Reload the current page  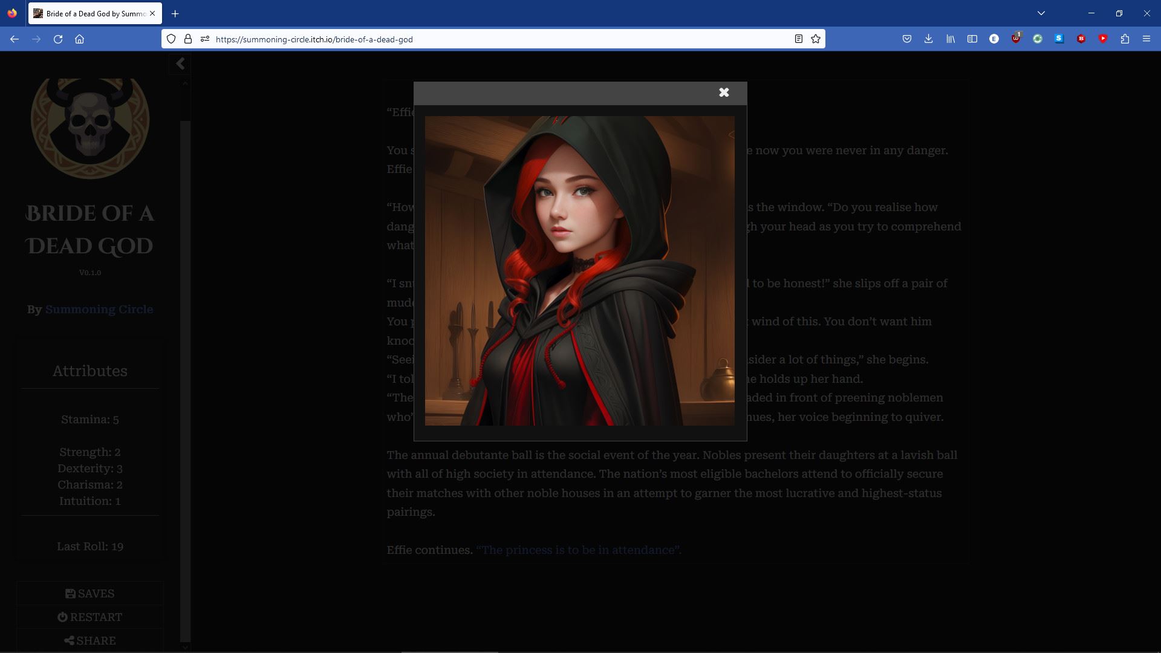(x=58, y=39)
